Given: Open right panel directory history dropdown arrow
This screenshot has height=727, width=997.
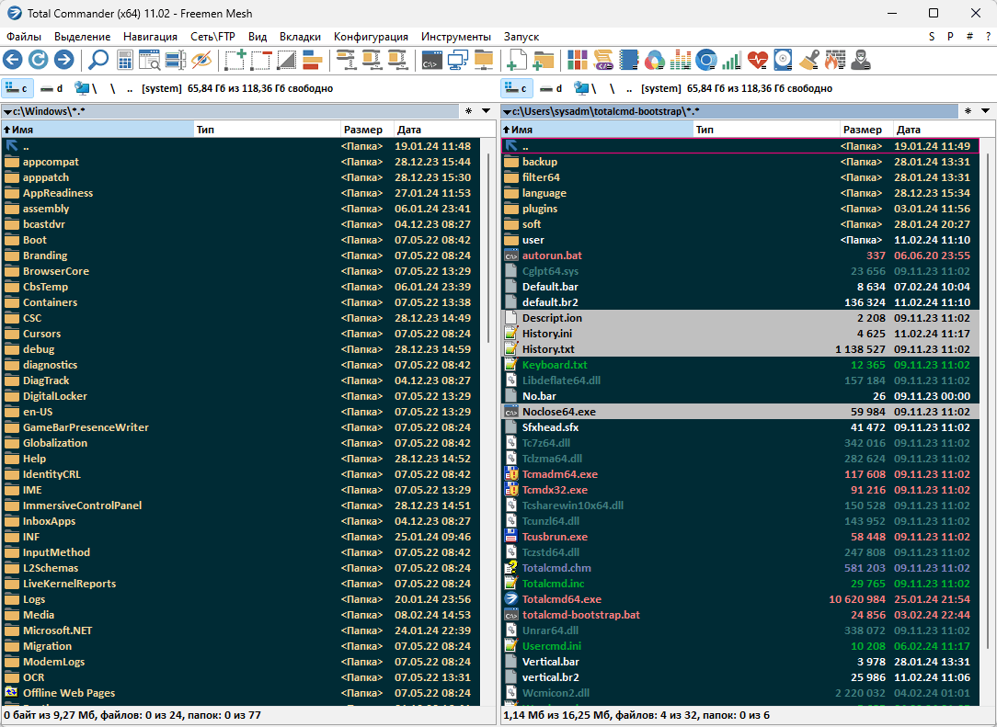Looking at the screenshot, I should pyautogui.click(x=985, y=111).
